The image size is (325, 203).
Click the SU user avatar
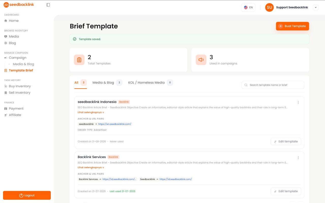click(x=269, y=7)
